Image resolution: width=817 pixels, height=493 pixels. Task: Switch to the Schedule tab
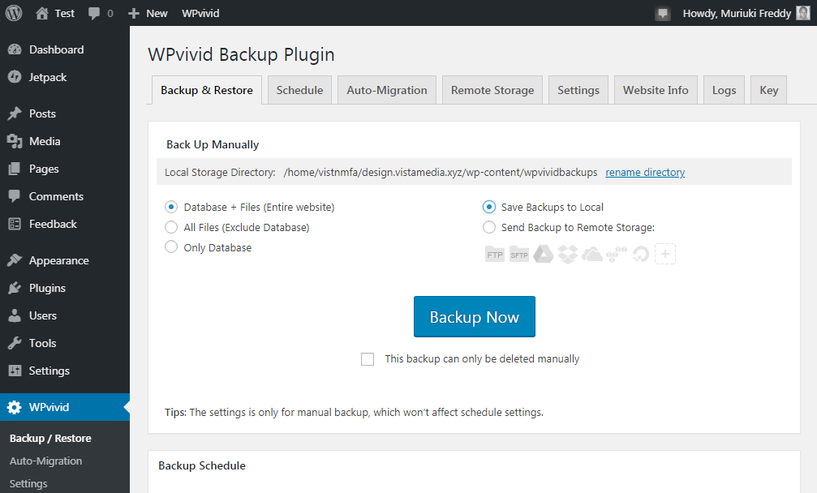pos(299,90)
